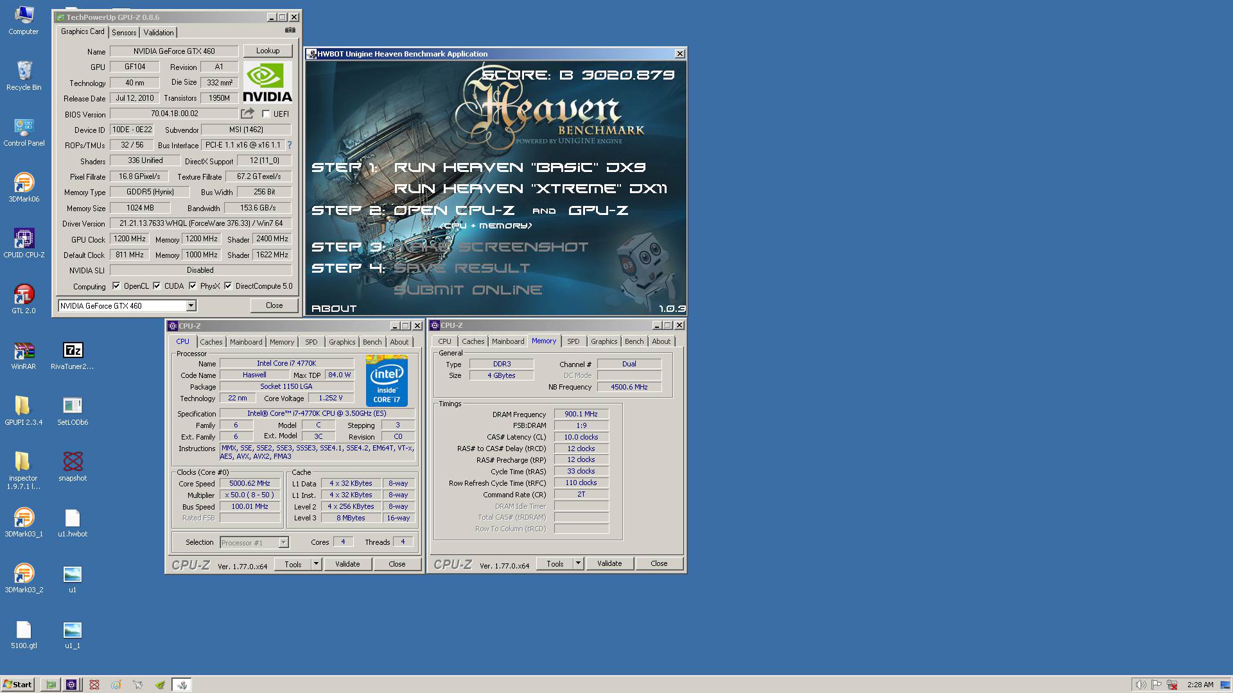Toggle the DirectCompute 5.0 checkbox
Viewport: 1233px width, 693px height.
coord(228,286)
